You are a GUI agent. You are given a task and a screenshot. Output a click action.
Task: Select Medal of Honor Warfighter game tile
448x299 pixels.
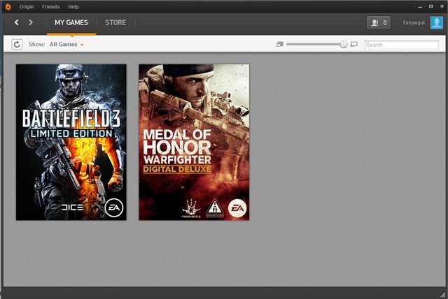(194, 142)
